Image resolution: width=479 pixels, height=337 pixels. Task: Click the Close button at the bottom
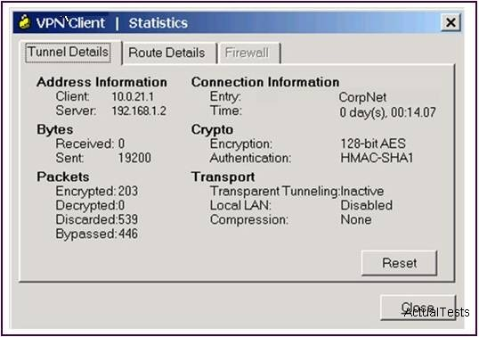tap(418, 307)
